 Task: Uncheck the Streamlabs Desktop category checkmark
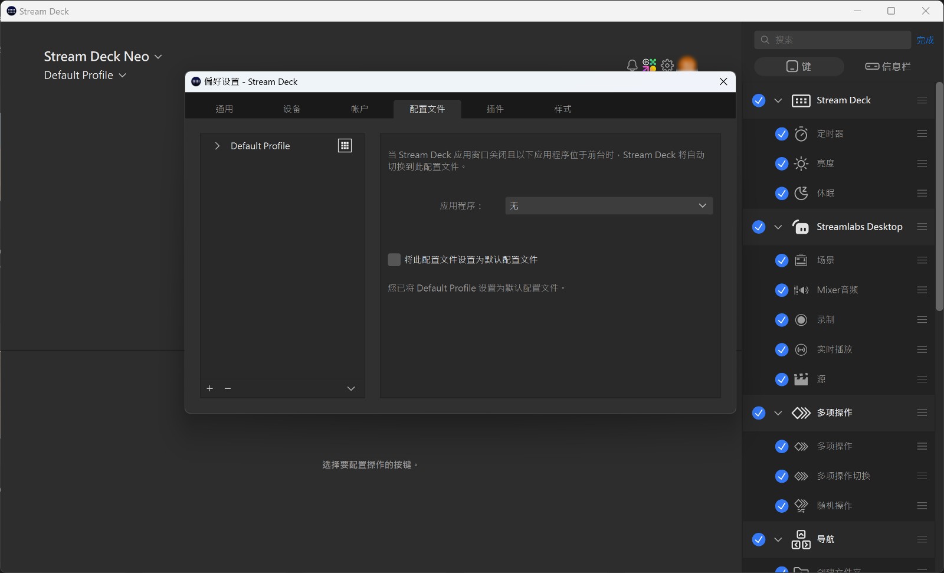(759, 227)
